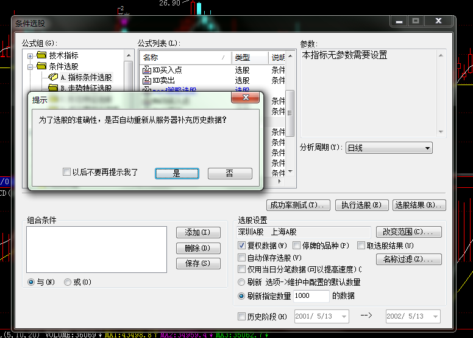
Task: Uncheck 复权数据(W) checkbox
Action: [241, 246]
